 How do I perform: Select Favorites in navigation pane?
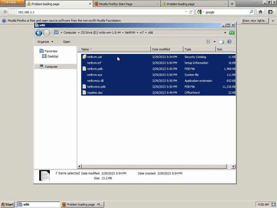pos(51,51)
